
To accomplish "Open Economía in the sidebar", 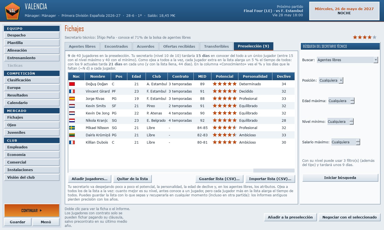I will pos(32,155).
